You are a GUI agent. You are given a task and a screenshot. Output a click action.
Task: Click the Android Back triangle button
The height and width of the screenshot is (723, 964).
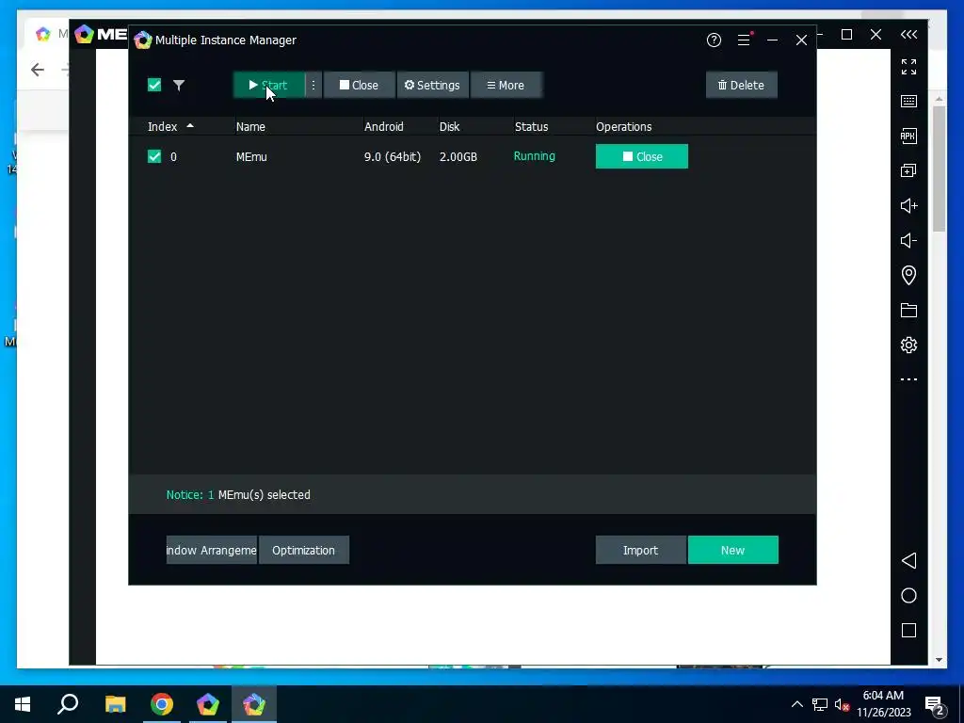[908, 561]
